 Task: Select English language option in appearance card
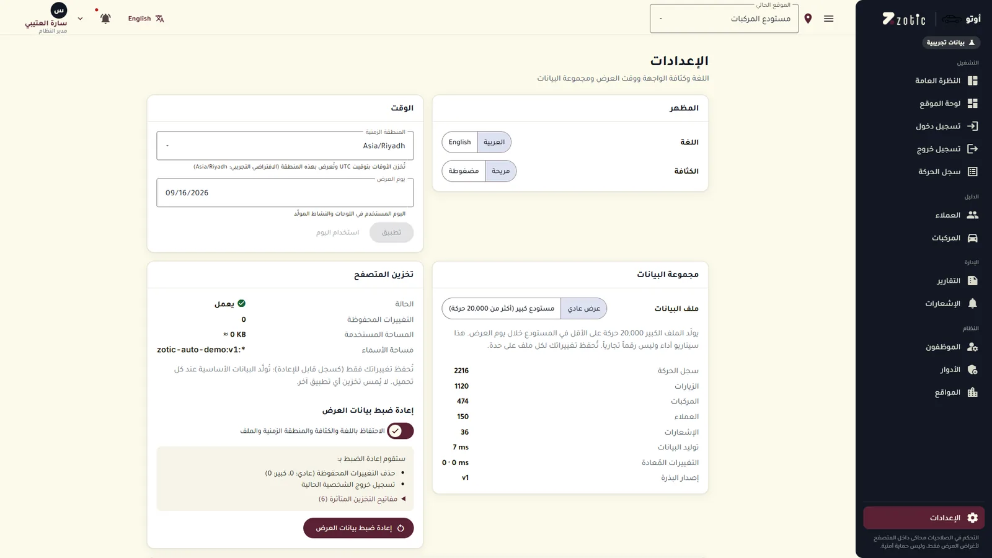coord(459,142)
